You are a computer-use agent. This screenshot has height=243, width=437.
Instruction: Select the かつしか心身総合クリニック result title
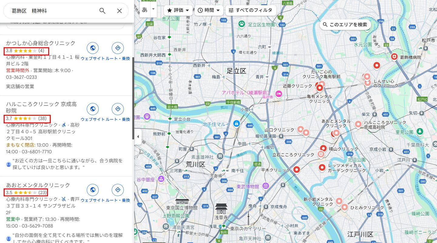click(41, 43)
